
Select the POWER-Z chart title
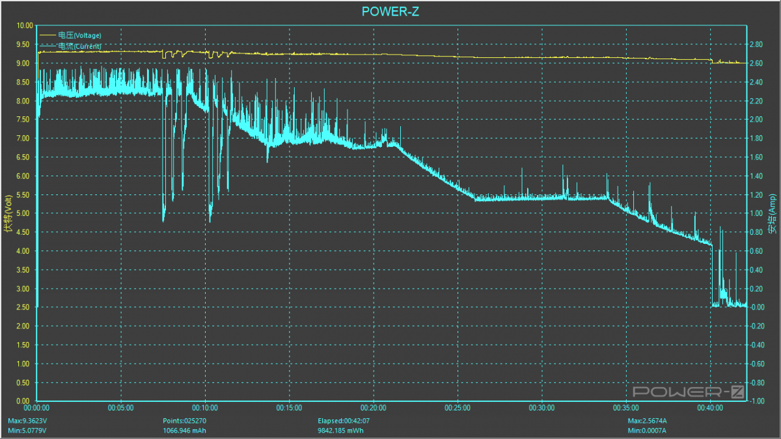click(390, 12)
